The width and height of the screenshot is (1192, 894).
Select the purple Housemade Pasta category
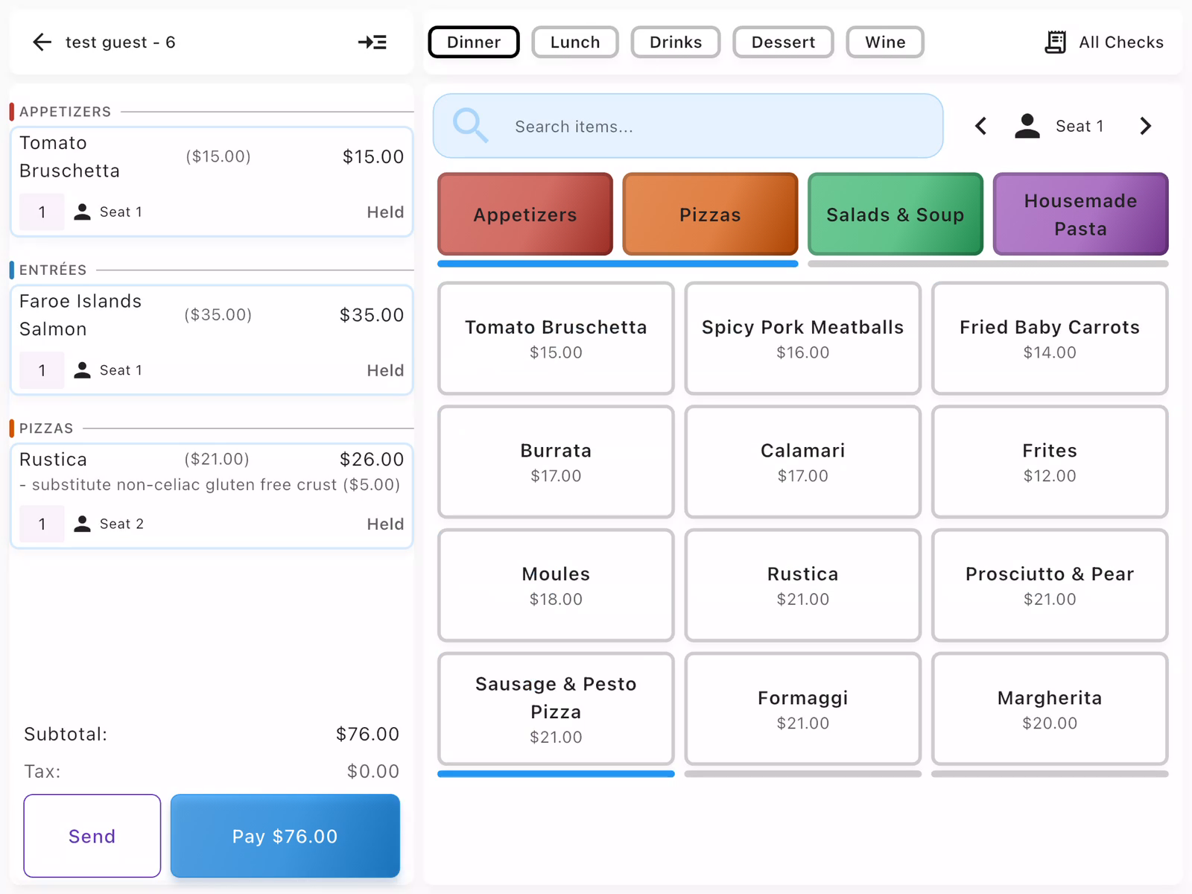coord(1080,215)
